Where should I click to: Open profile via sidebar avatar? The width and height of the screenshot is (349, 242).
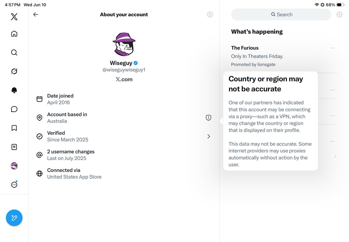coord(14,166)
